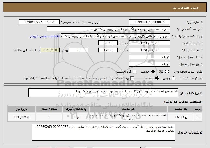
Task: Click the service name cell in row 1
Action: pos(128,117)
